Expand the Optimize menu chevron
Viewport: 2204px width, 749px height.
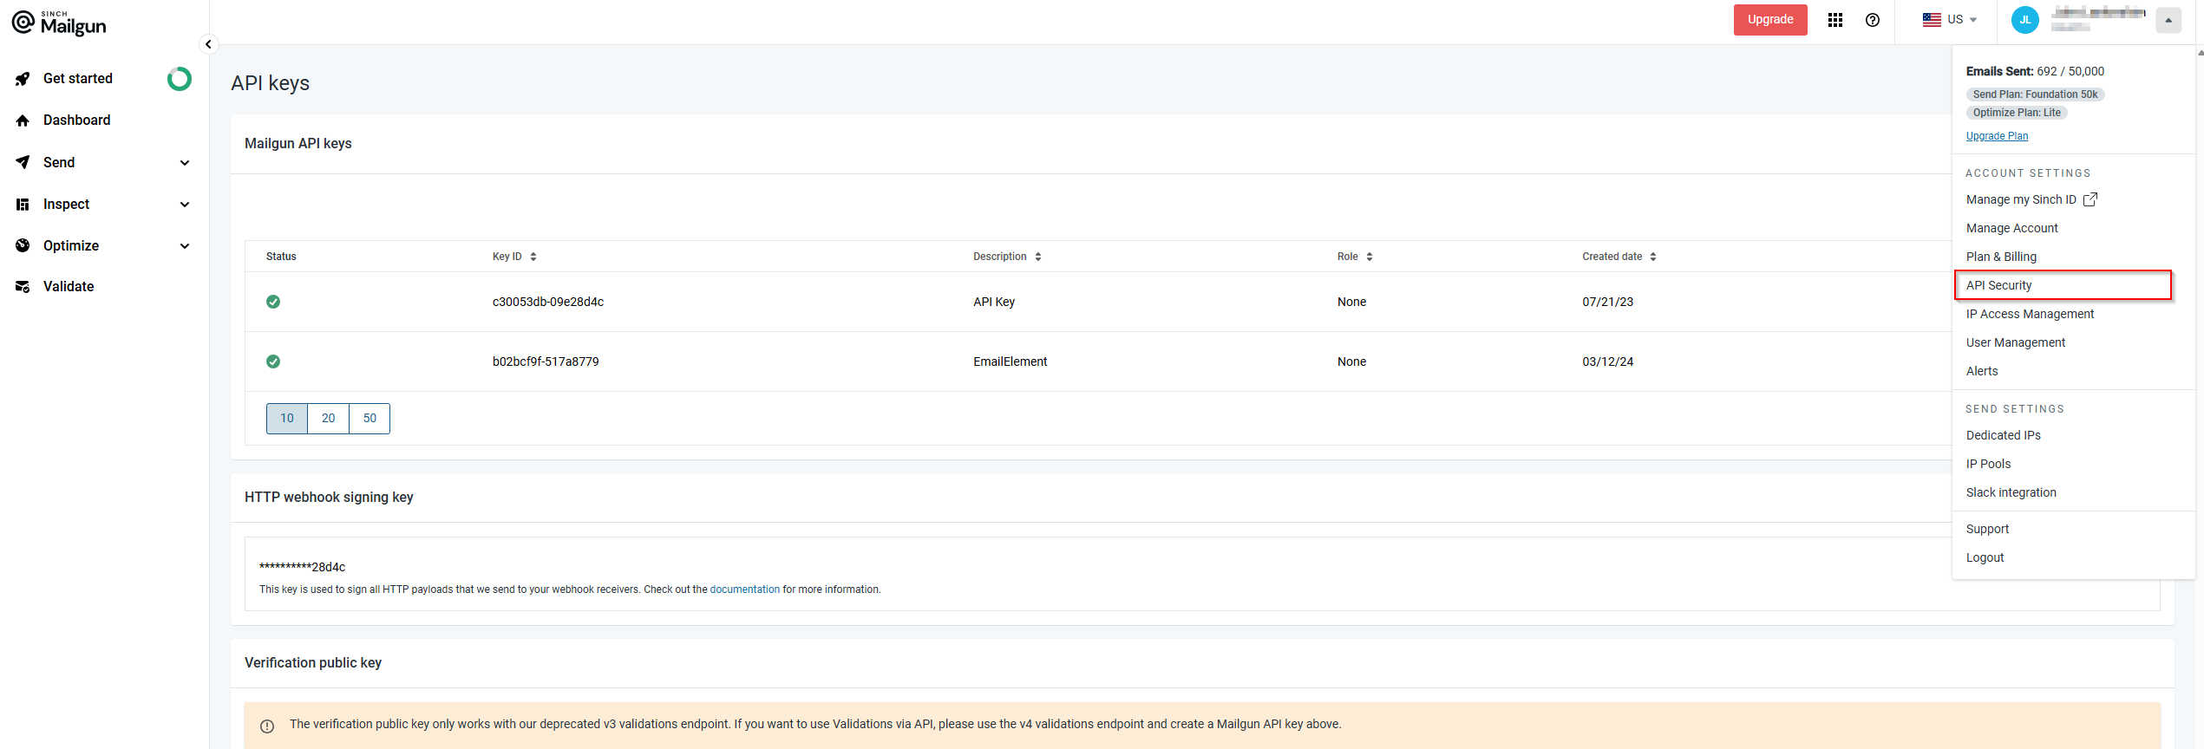click(185, 246)
